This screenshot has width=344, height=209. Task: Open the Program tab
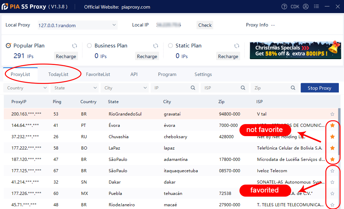pos(167,74)
